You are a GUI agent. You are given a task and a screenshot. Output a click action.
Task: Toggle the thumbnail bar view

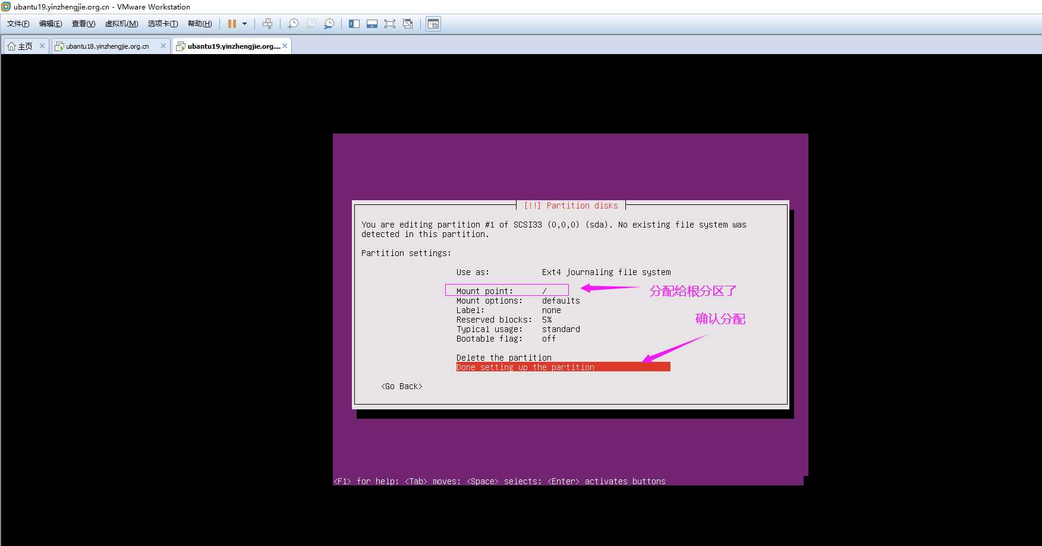pyautogui.click(x=372, y=24)
